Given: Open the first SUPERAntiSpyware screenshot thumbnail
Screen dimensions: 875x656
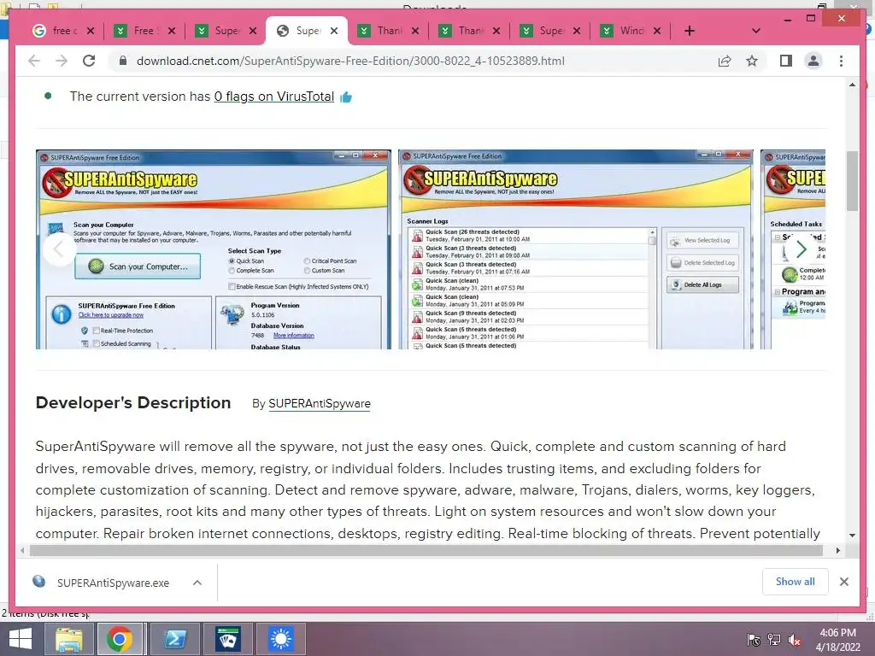Looking at the screenshot, I should [x=213, y=249].
